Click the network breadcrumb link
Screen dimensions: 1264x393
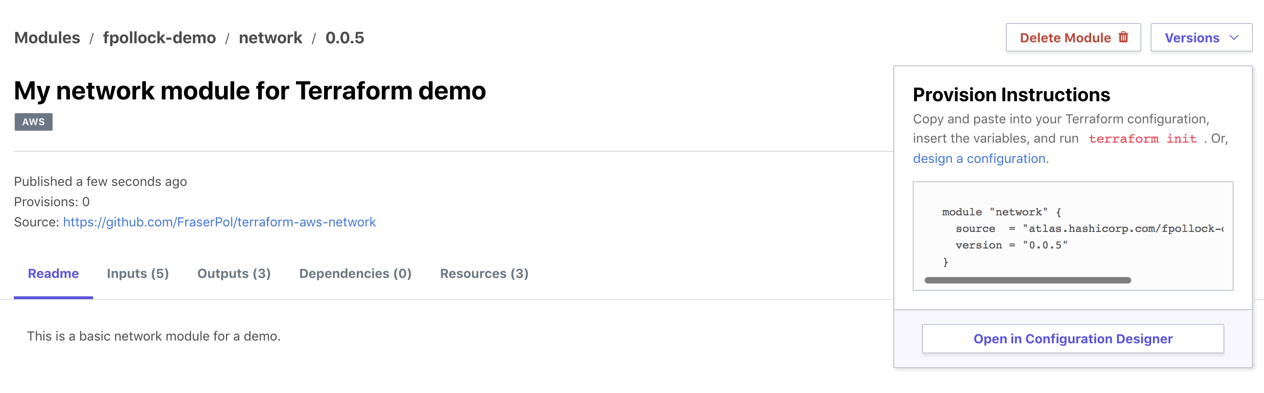coord(271,38)
